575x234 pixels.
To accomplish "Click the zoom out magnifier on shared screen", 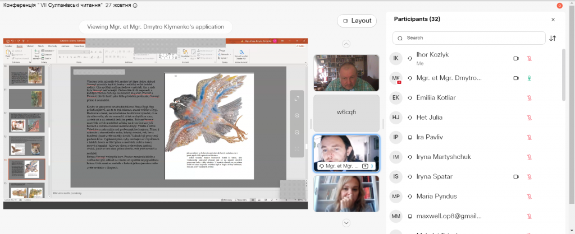I will [297, 132].
